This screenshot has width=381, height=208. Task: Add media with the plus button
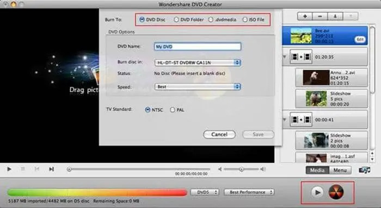click(305, 16)
